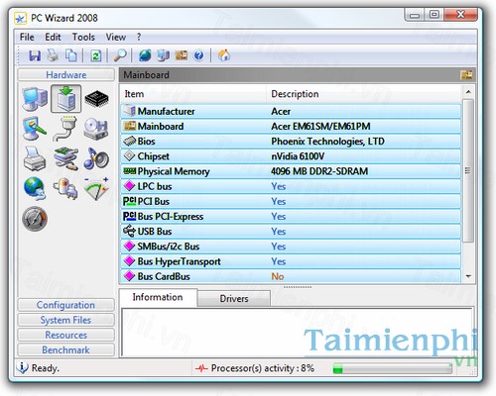Image resolution: width=496 pixels, height=396 pixels.
Task: Click the Print toolbar icon
Action: [53, 55]
